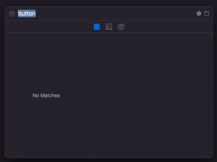Show the curly braces snippets icon
This screenshot has height=162, width=217.
coord(97,27)
